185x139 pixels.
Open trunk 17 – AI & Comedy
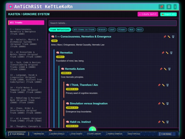point(26,120)
